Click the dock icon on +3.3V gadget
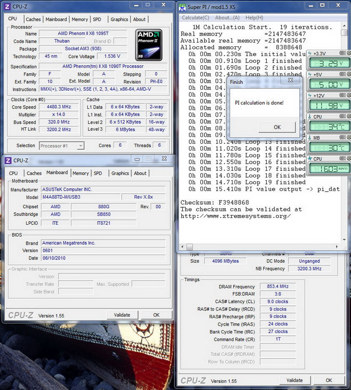Viewport: 351px width, 390px height. pyautogui.click(x=343, y=53)
